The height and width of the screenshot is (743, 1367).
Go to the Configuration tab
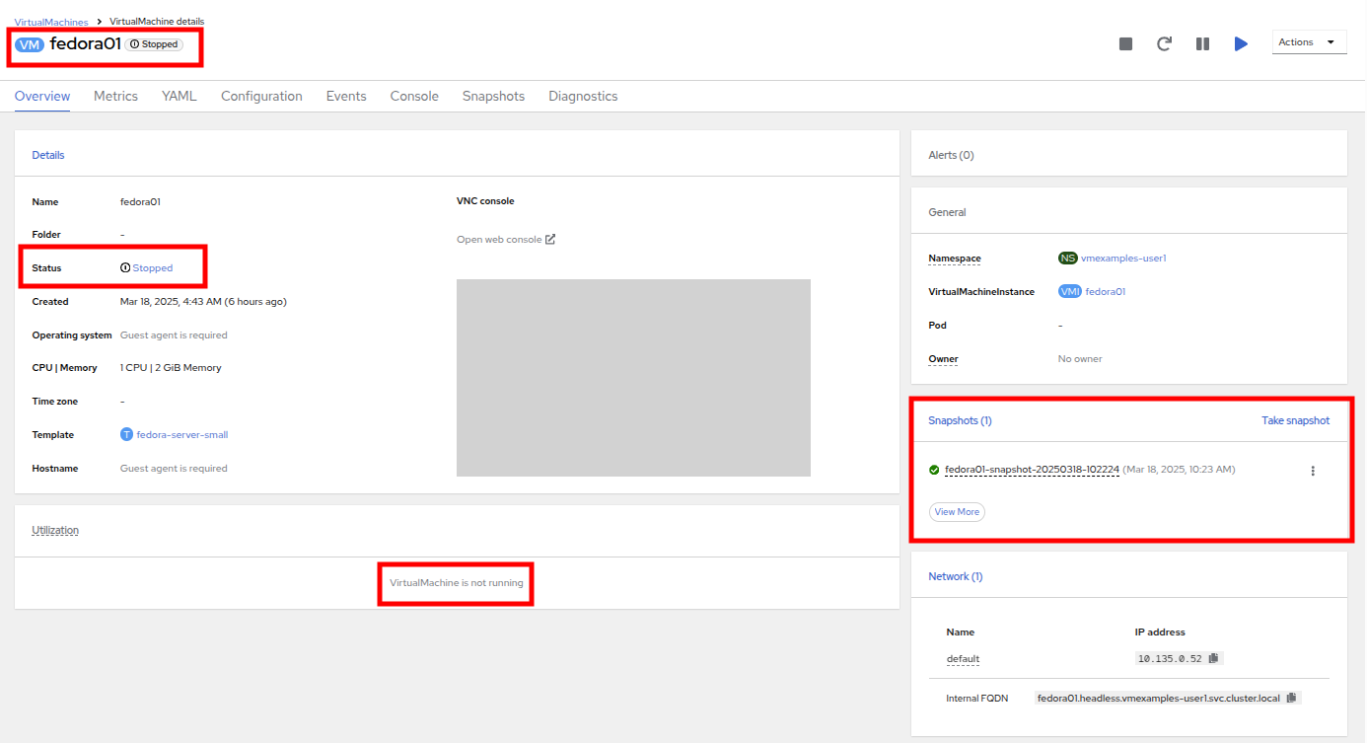point(261,96)
